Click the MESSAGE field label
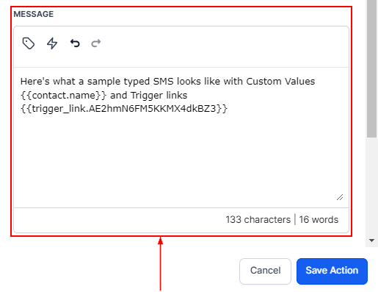Viewport: 378px width, 292px height. pos(34,14)
